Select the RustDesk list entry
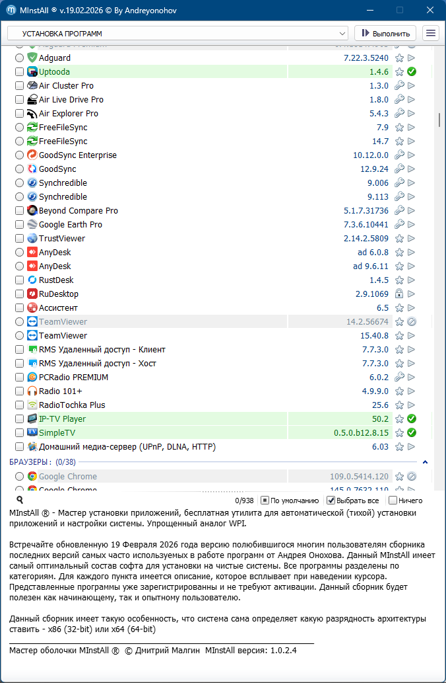Viewport: 446px width, 683px height. click(x=56, y=280)
